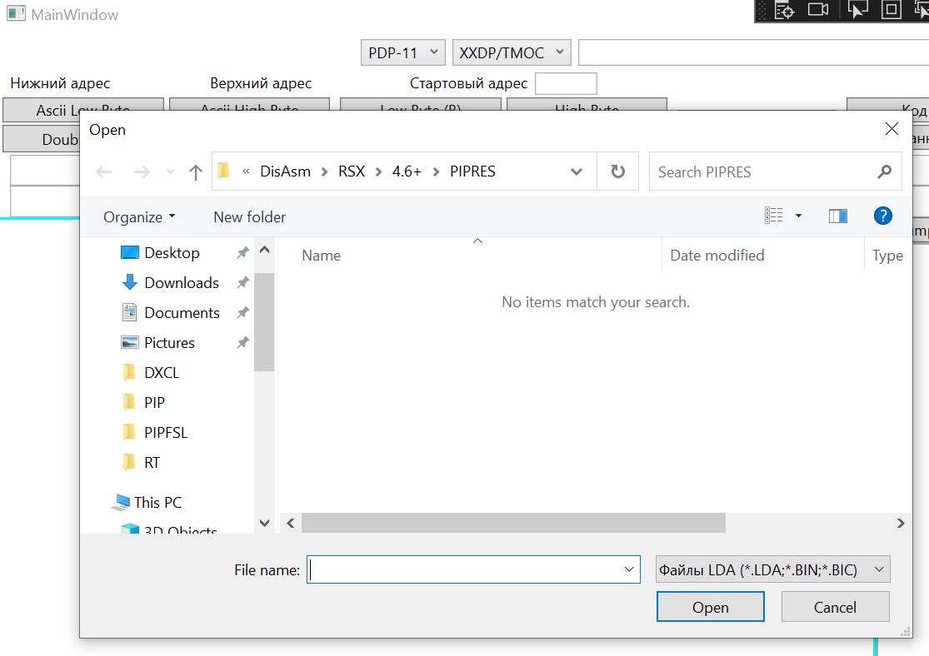The image size is (929, 656).
Task: Click the Up one level arrow
Action: (x=196, y=172)
